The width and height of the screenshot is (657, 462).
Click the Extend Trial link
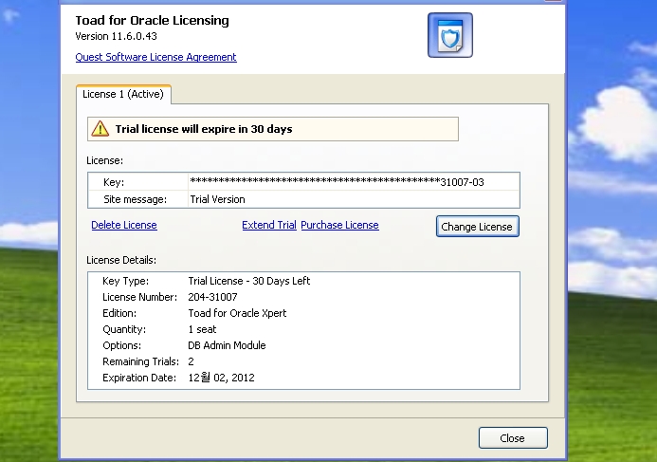tap(269, 225)
